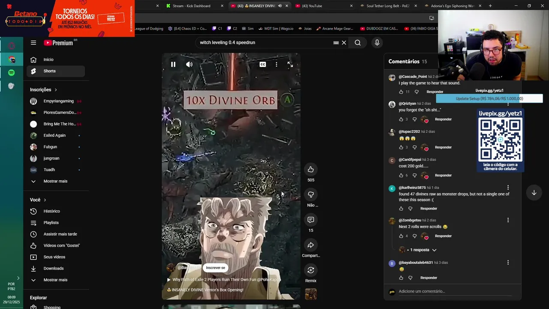Screen dimensions: 549x309
Task: Pause the Shorts video
Action: 173,64
